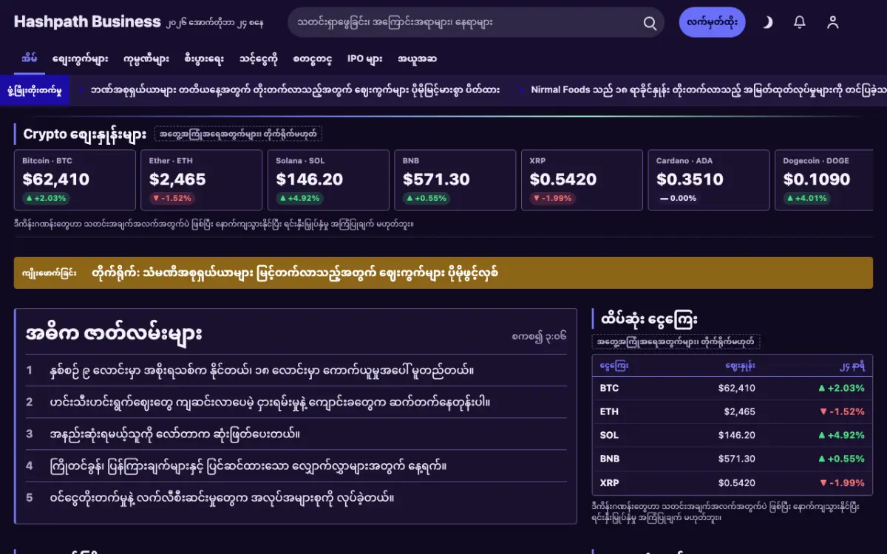
Task: Open the သင့်ငွေကို your money tab
Action: tap(259, 59)
